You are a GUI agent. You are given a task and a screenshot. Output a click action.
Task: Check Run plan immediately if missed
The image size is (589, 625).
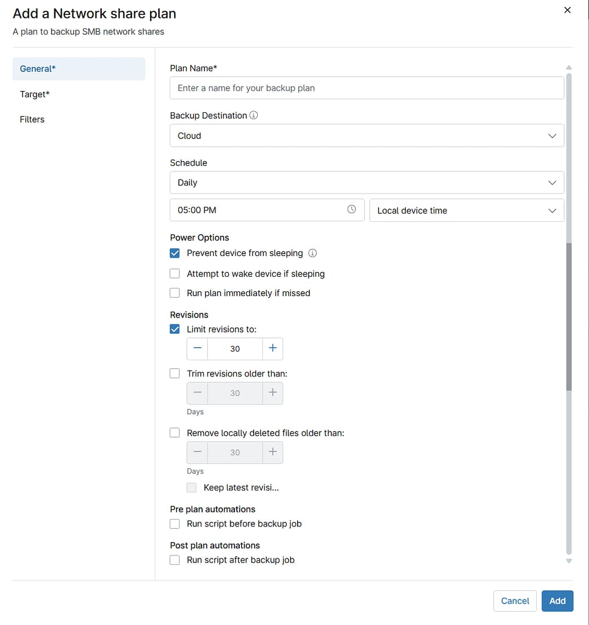coord(175,293)
